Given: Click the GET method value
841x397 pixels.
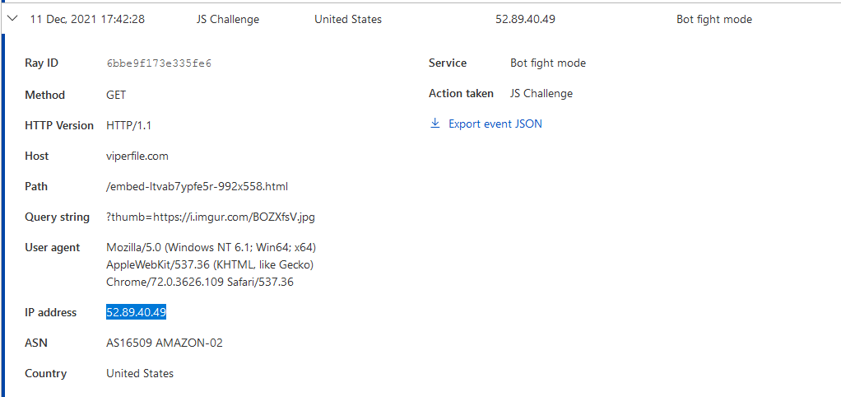Looking at the screenshot, I should click(x=116, y=95).
